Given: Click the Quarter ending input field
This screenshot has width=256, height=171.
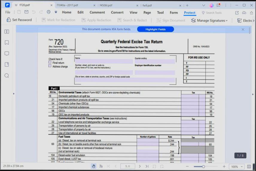Looking at the screenshot, I should 155,61.
